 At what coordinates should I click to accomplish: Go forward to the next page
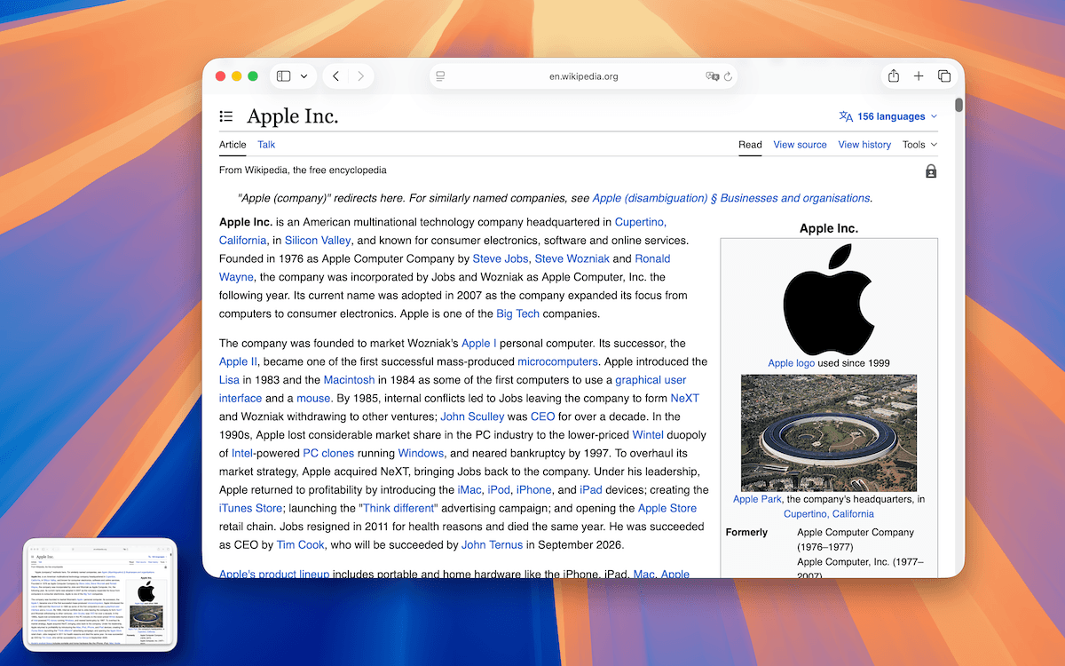(360, 76)
